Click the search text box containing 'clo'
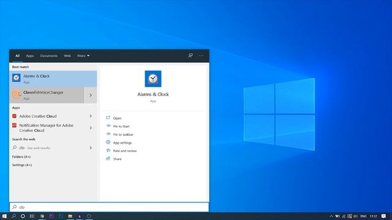The image size is (392, 220). coord(109,207)
